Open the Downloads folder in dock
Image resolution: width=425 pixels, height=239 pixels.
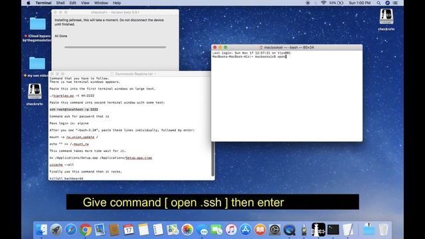click(x=369, y=230)
